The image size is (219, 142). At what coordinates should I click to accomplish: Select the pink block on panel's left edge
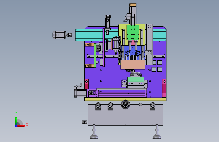[86, 84]
